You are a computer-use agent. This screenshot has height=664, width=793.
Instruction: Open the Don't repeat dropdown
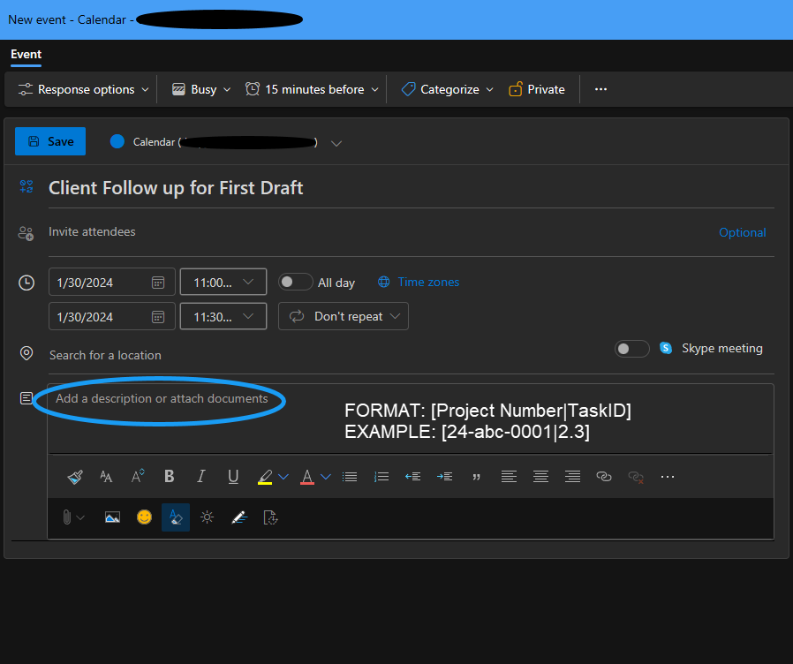344,316
